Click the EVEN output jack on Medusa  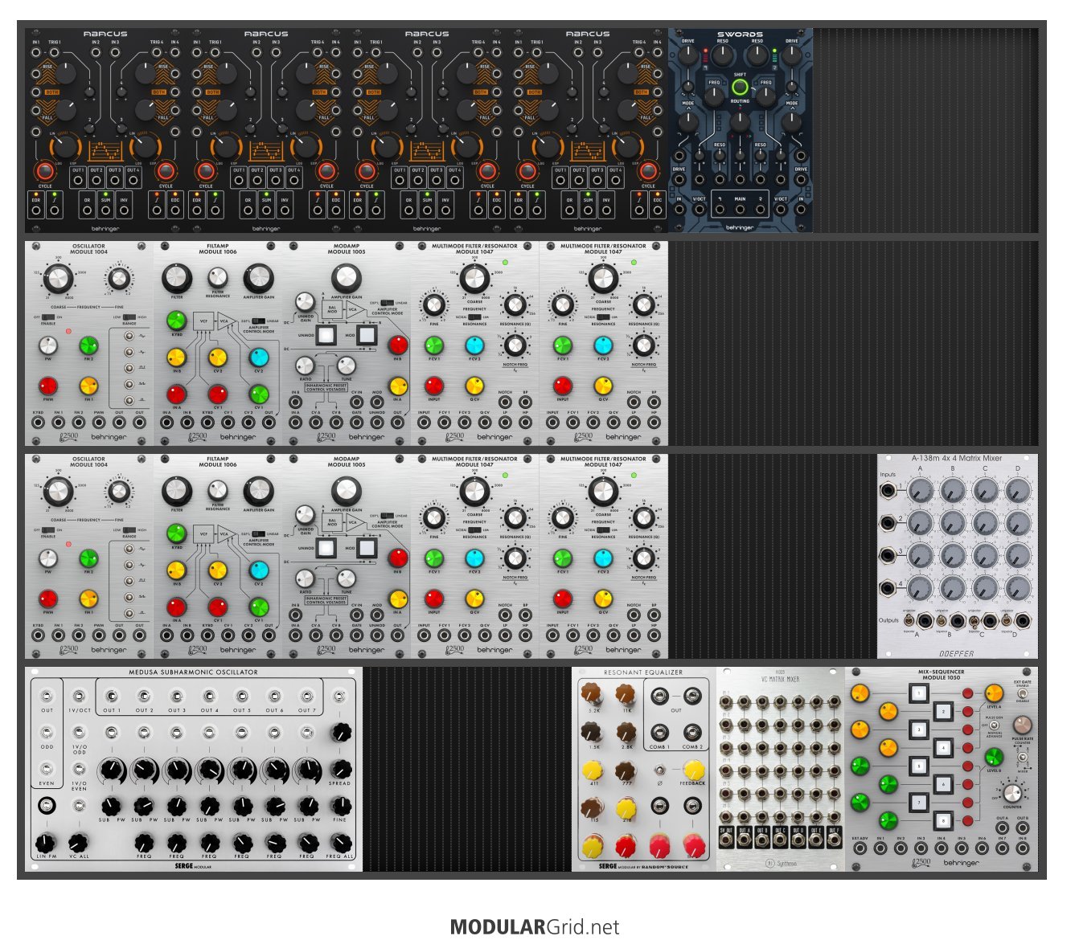[x=47, y=769]
